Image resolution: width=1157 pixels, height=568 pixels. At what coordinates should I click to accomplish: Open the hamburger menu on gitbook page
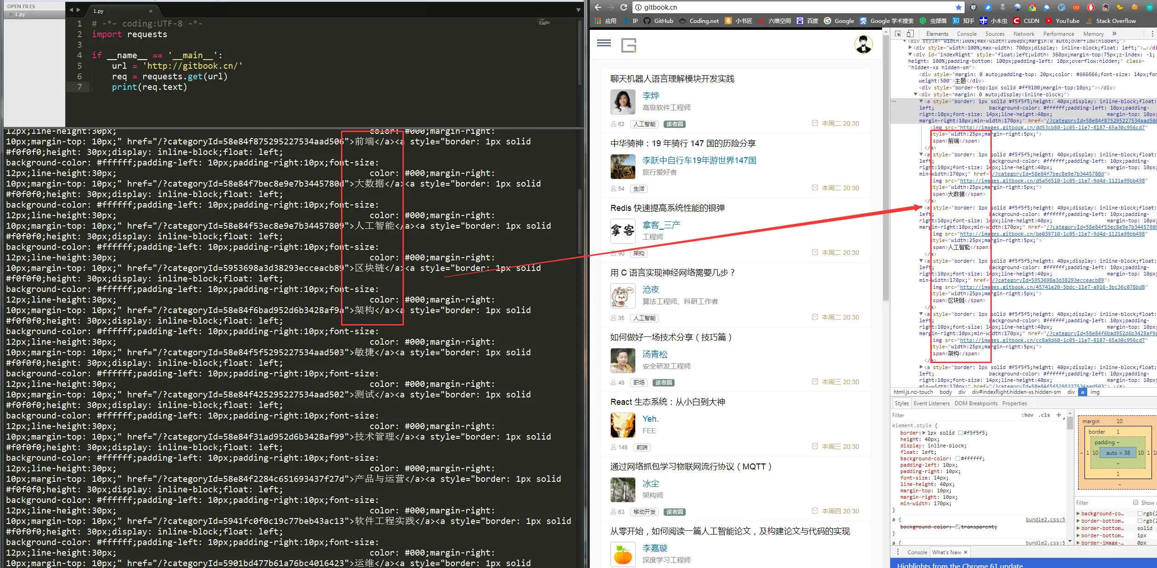pos(604,43)
